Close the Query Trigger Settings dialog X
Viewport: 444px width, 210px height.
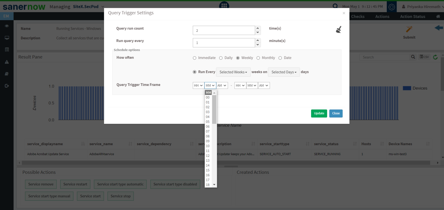pos(344,13)
